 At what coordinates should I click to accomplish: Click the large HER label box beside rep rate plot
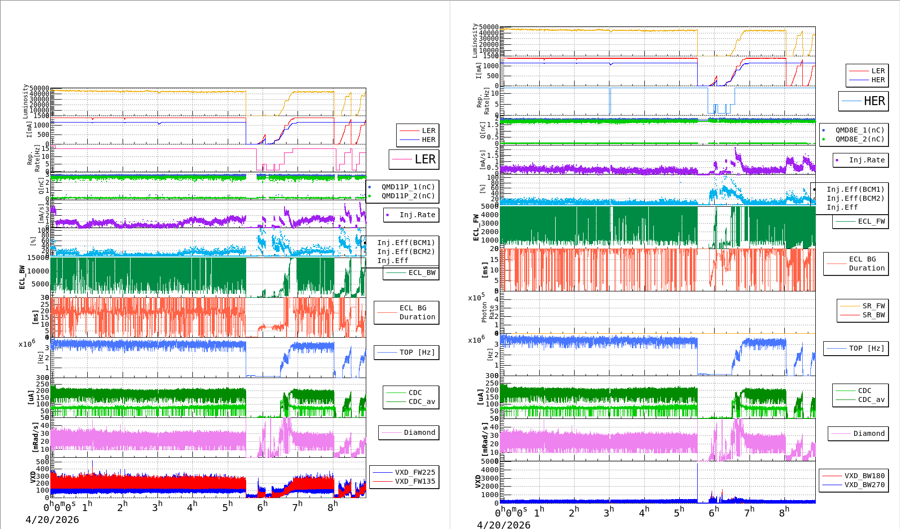tap(863, 101)
